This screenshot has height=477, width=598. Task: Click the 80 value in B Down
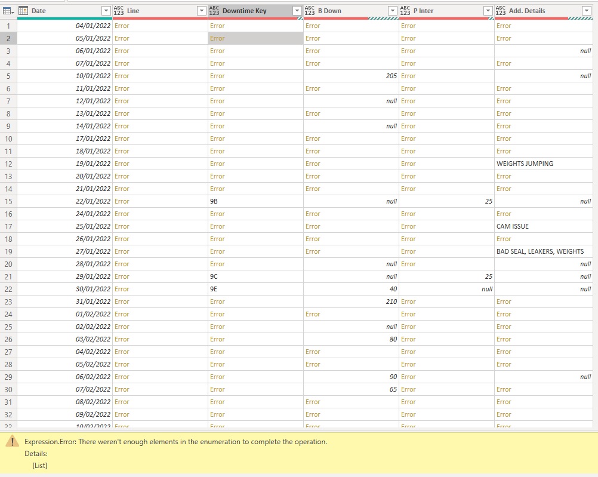[x=351, y=339]
